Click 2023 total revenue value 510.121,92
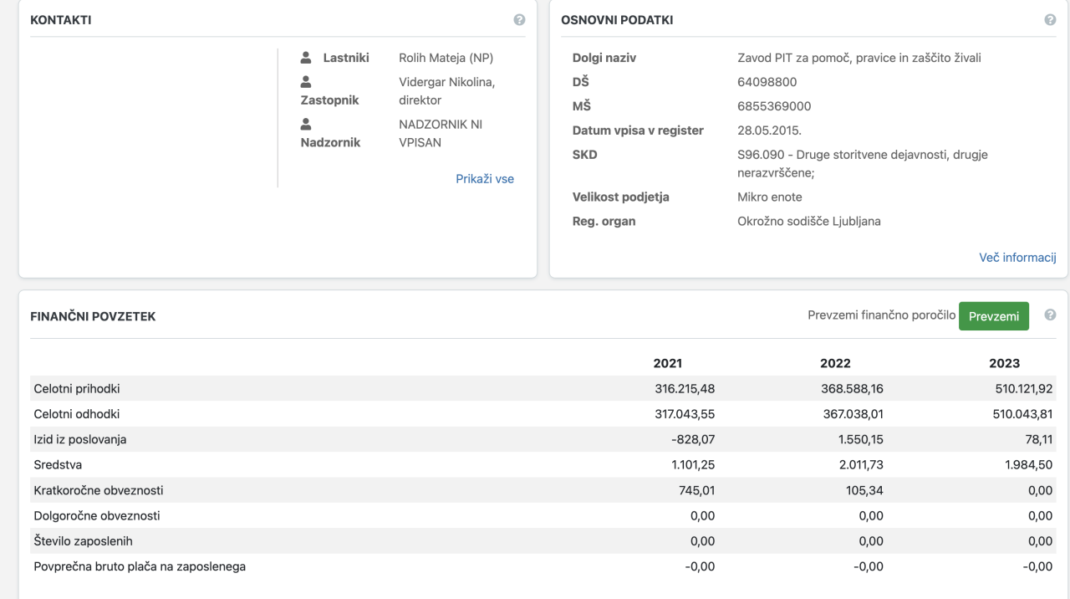 click(1016, 389)
